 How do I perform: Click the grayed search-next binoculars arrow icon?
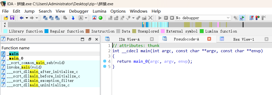[65, 18]
